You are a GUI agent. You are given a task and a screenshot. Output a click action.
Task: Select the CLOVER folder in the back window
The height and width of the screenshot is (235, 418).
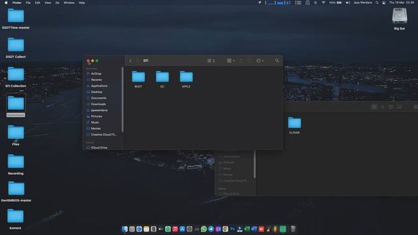click(295, 125)
